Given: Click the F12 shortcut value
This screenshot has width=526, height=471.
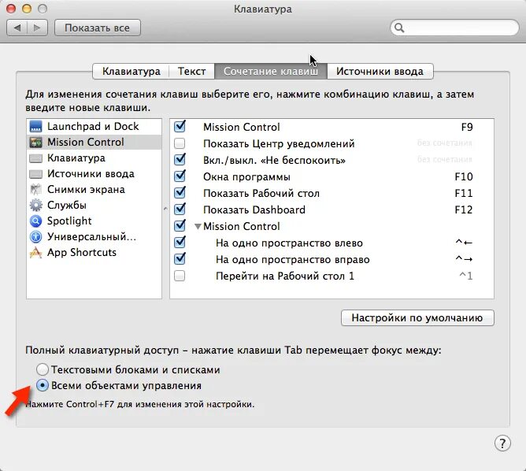Looking at the screenshot, I should pyautogui.click(x=464, y=210).
